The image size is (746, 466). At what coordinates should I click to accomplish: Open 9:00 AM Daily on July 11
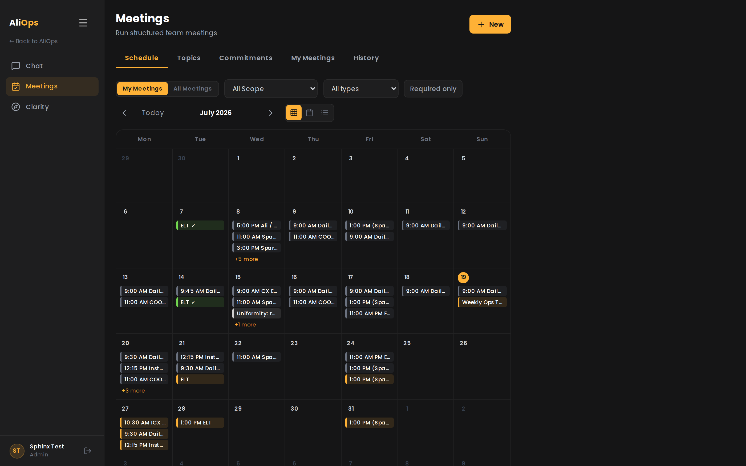[x=426, y=226]
